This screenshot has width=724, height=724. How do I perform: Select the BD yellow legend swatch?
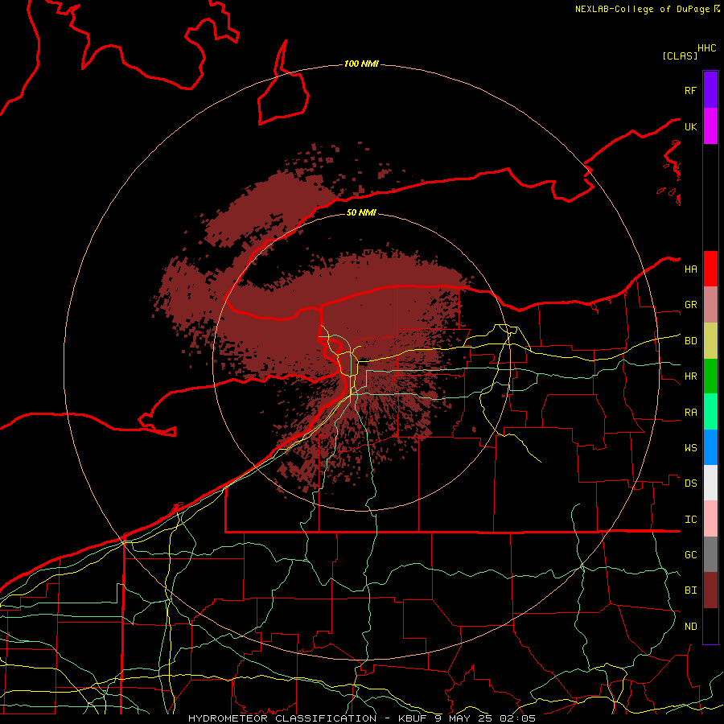(710, 341)
